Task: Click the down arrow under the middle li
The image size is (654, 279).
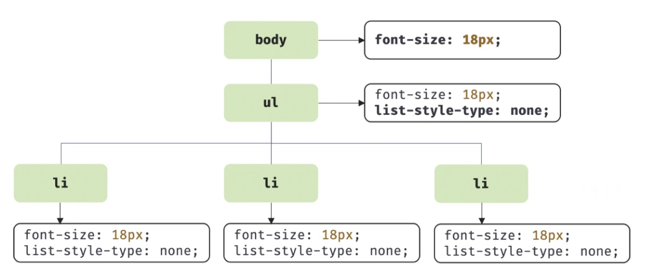Action: pos(271,212)
